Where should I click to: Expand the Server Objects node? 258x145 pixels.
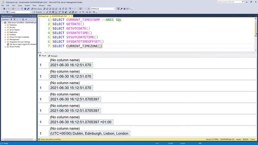5,30
